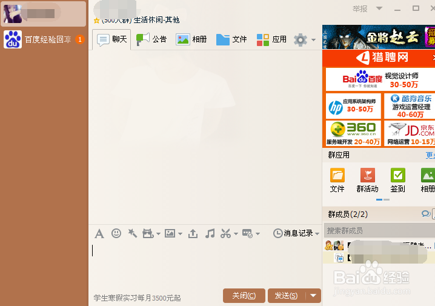
Task: Click the 金将赵云 game banner ad
Action: pyautogui.click(x=379, y=37)
